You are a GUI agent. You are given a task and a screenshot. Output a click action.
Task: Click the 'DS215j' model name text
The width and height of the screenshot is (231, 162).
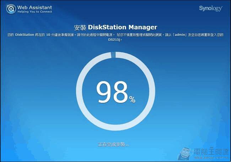tap(114, 40)
